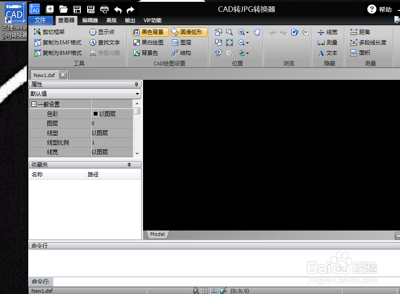
Task: Open the zoom-in dropdown arrow
Action: [248, 32]
